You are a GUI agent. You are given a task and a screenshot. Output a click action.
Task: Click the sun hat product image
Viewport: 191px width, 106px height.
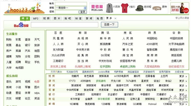pyautogui.click(x=139, y=8)
